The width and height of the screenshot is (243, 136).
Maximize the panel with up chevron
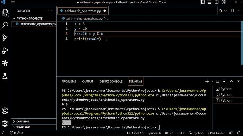tap(231, 81)
